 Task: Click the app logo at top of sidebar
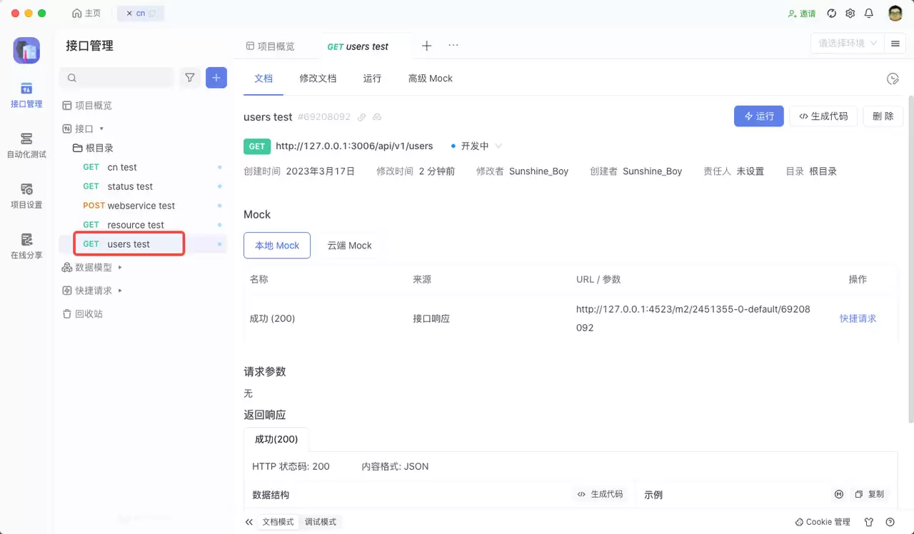click(x=26, y=51)
